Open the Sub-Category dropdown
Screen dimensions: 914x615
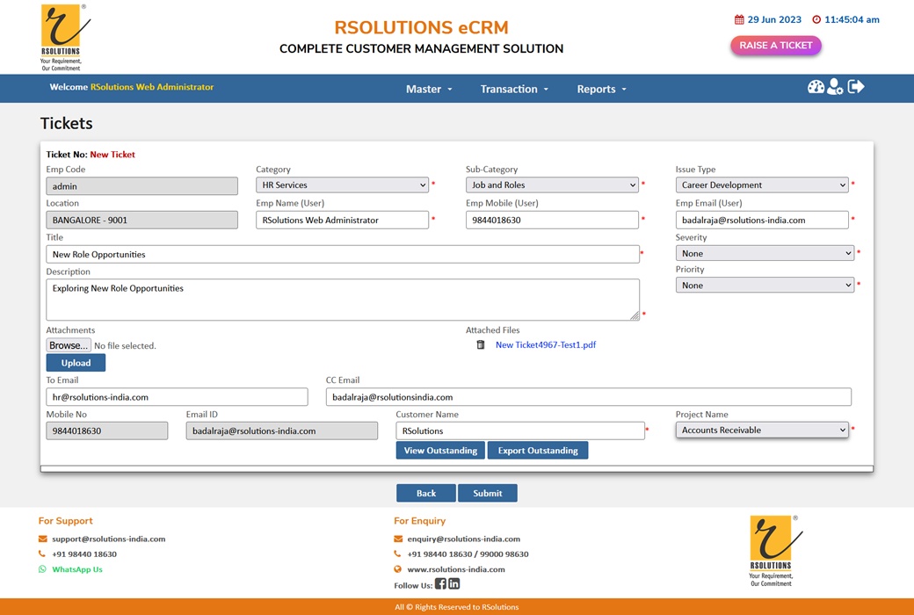pyautogui.click(x=552, y=185)
